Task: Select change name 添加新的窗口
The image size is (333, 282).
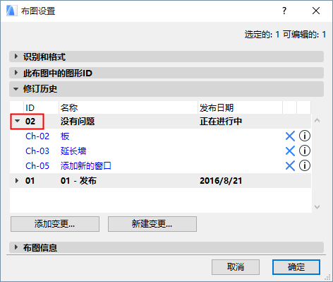Action: click(86, 166)
